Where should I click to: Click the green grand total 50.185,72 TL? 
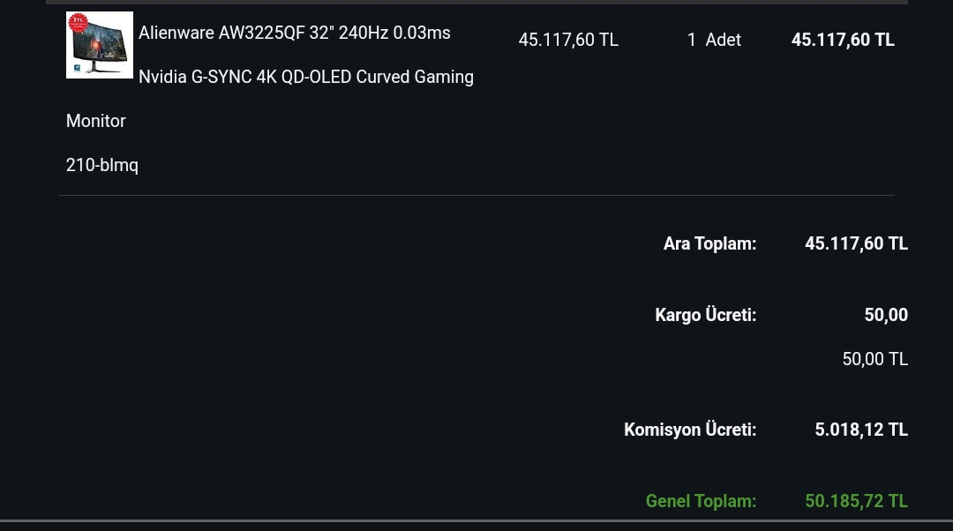856,501
